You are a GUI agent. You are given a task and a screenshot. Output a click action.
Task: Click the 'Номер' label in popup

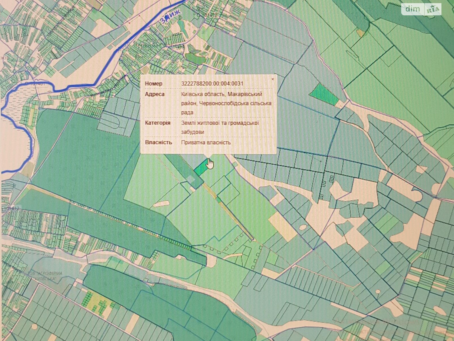tap(154, 84)
